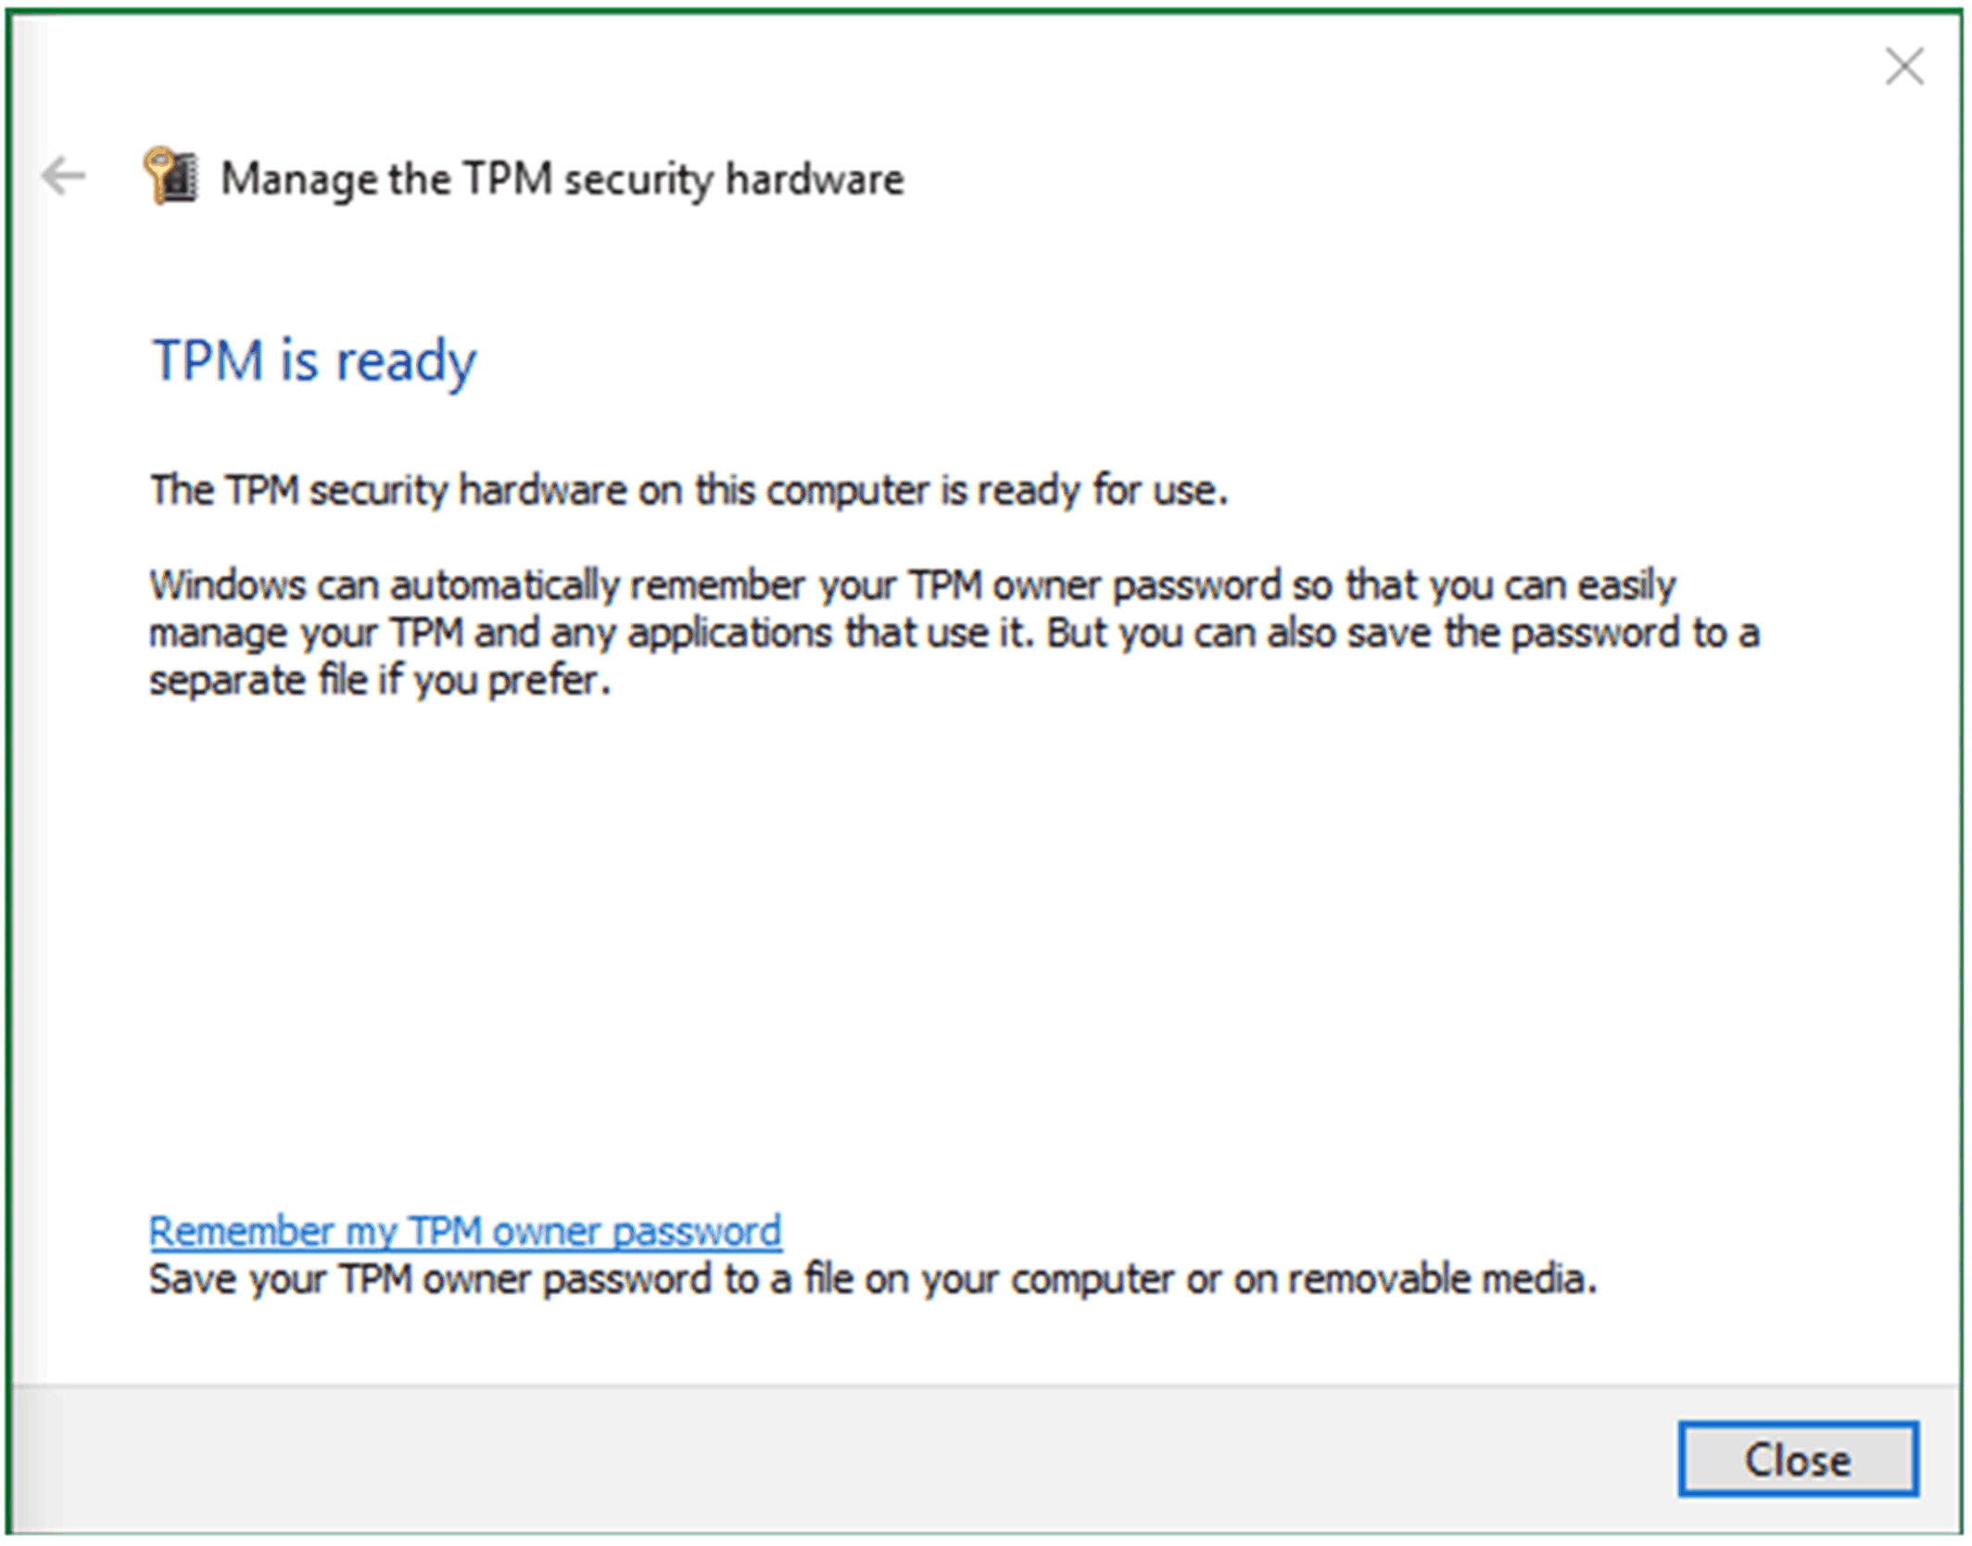Viewport: 1972px width, 1546px height.
Task: Click the line starting manage your TPM
Action: [x=954, y=634]
